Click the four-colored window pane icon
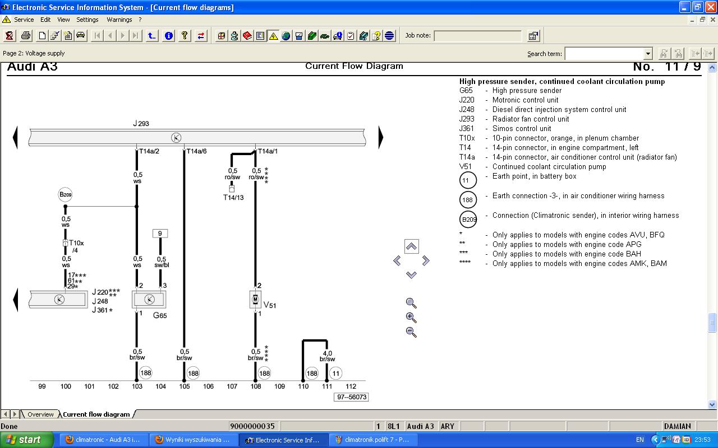718x448 pixels. click(x=222, y=36)
